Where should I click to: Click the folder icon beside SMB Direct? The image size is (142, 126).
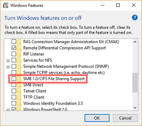(19, 85)
